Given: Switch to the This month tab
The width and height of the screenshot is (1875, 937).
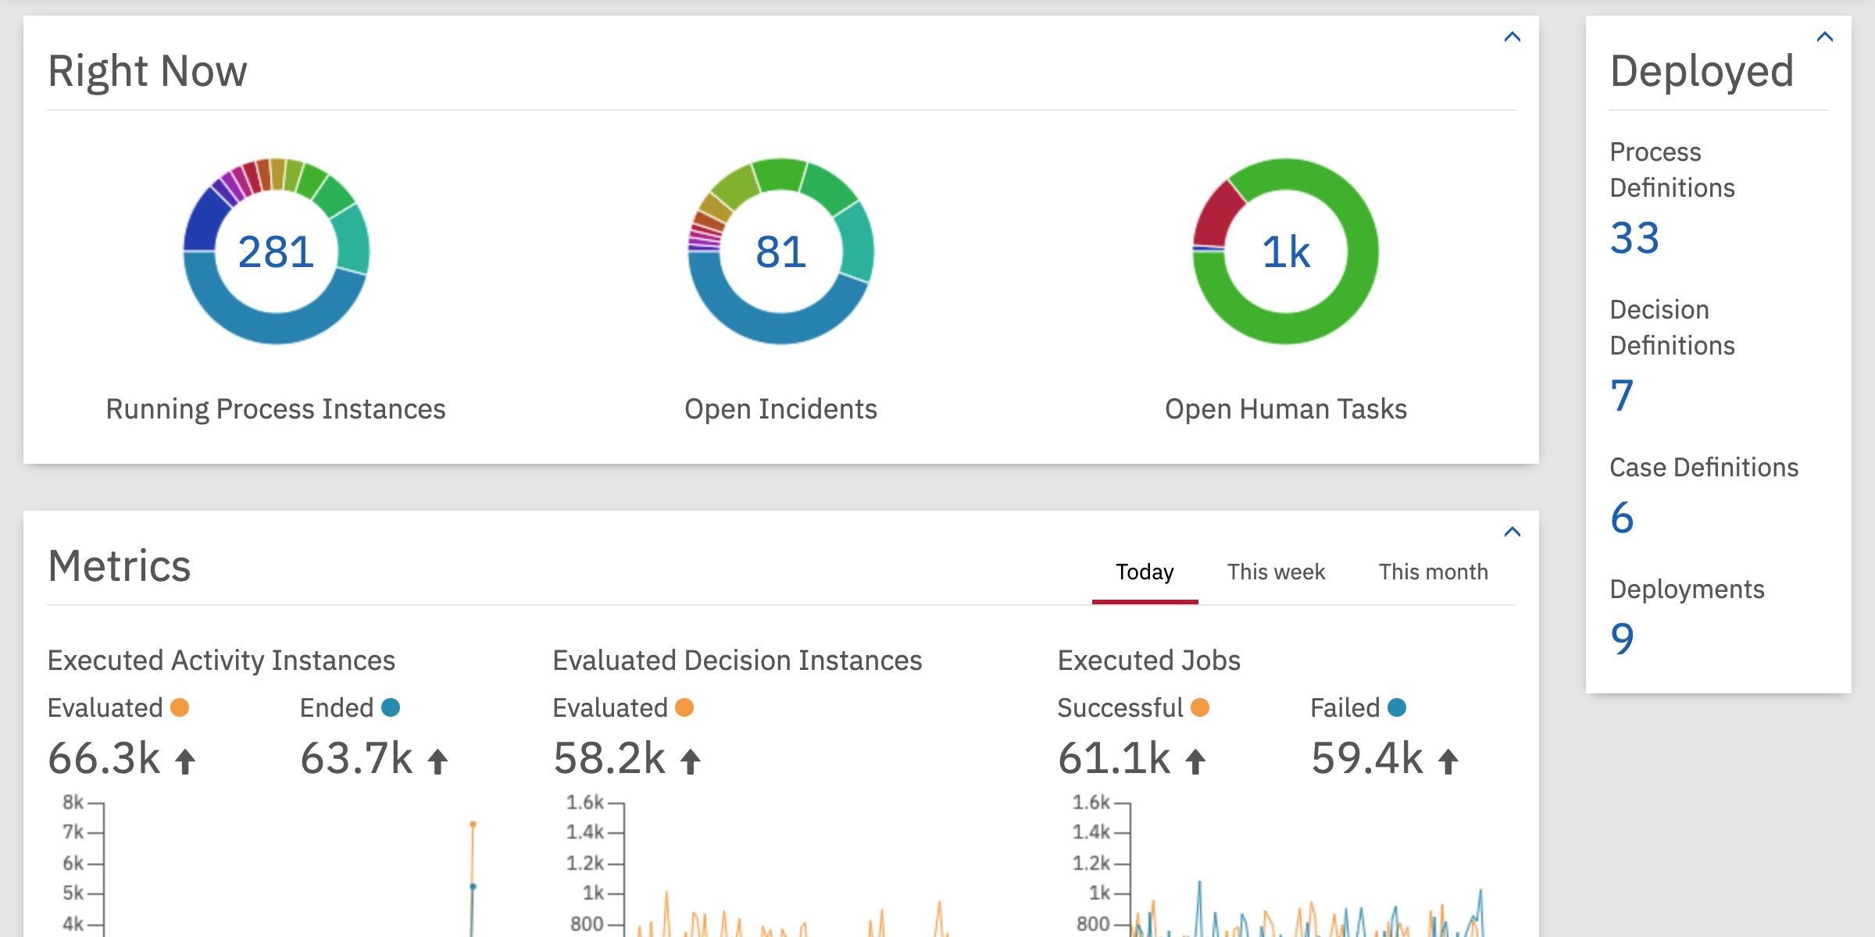Looking at the screenshot, I should [1433, 572].
